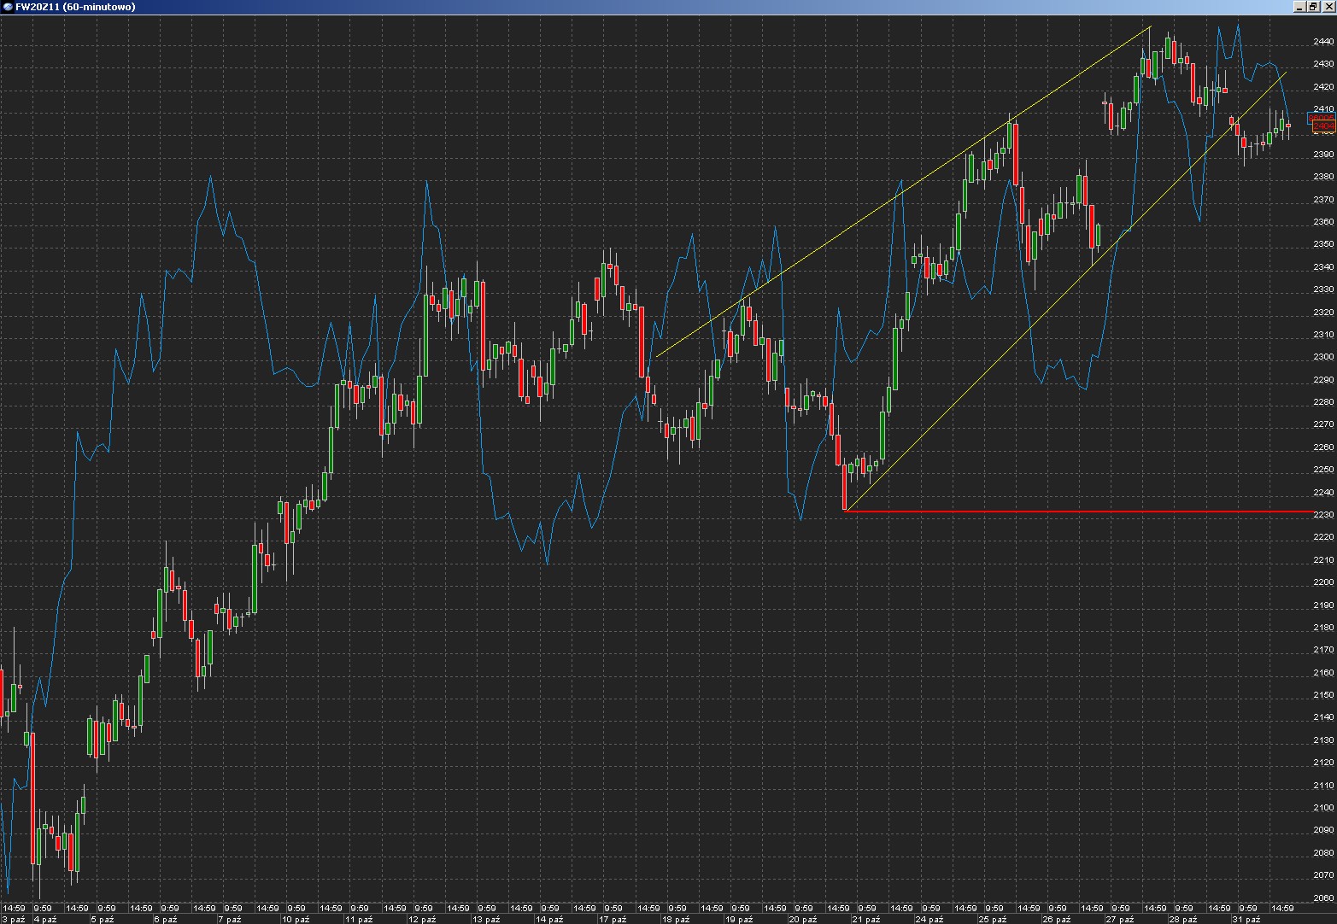Click the '6 paź' date label
Image resolution: width=1337 pixels, height=924 pixels.
(x=166, y=919)
